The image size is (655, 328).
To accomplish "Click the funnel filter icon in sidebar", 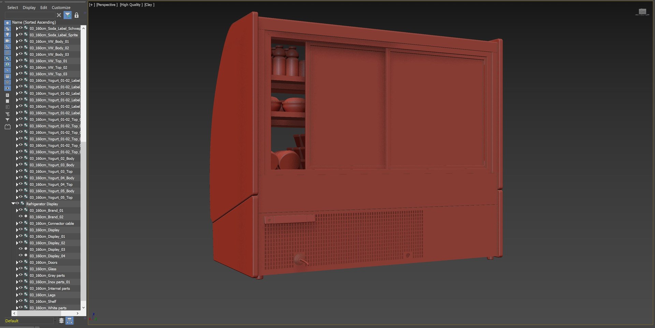I will [x=7, y=120].
